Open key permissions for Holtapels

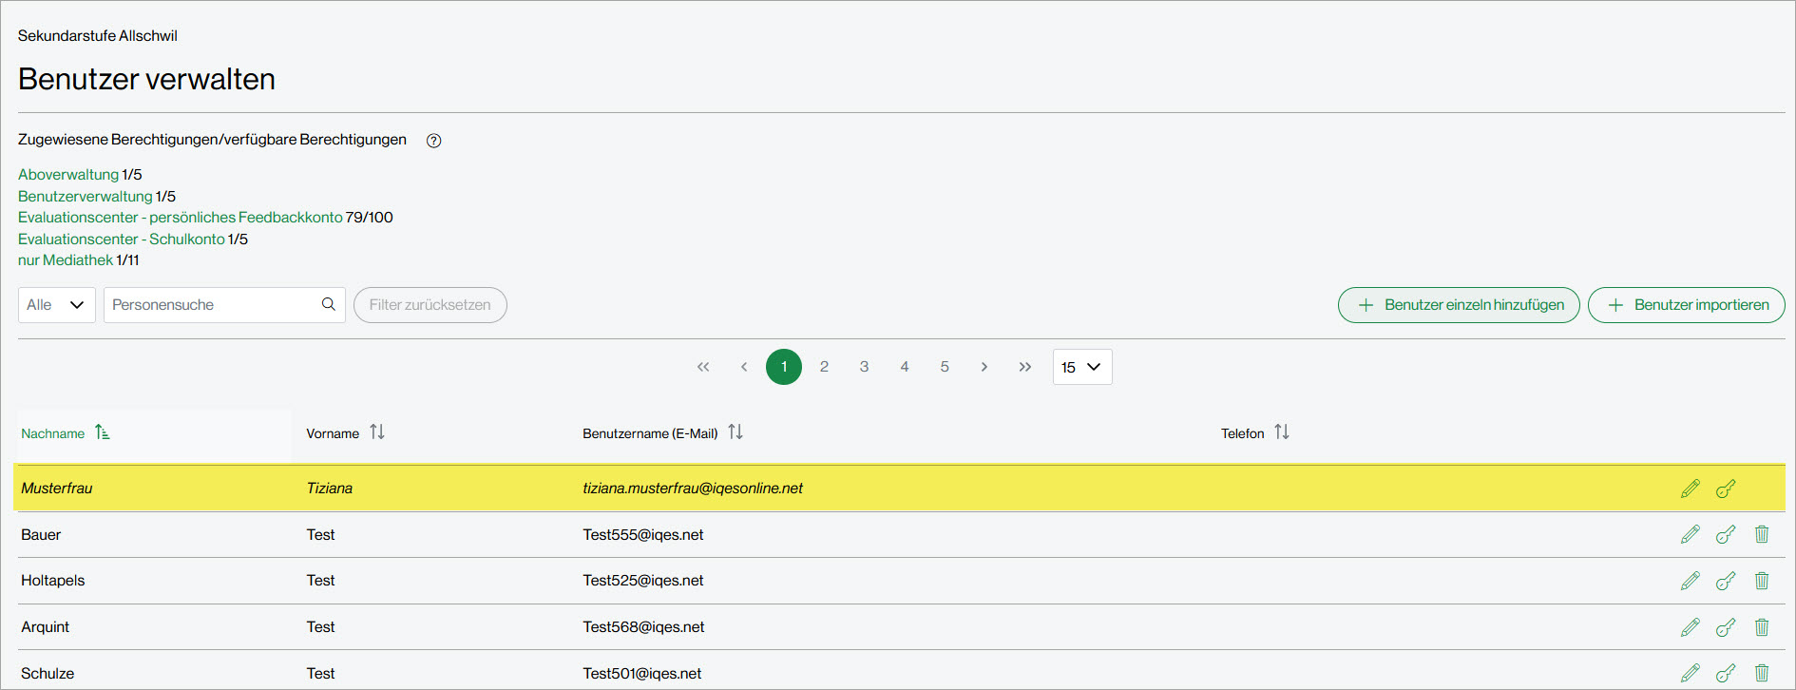click(x=1726, y=581)
